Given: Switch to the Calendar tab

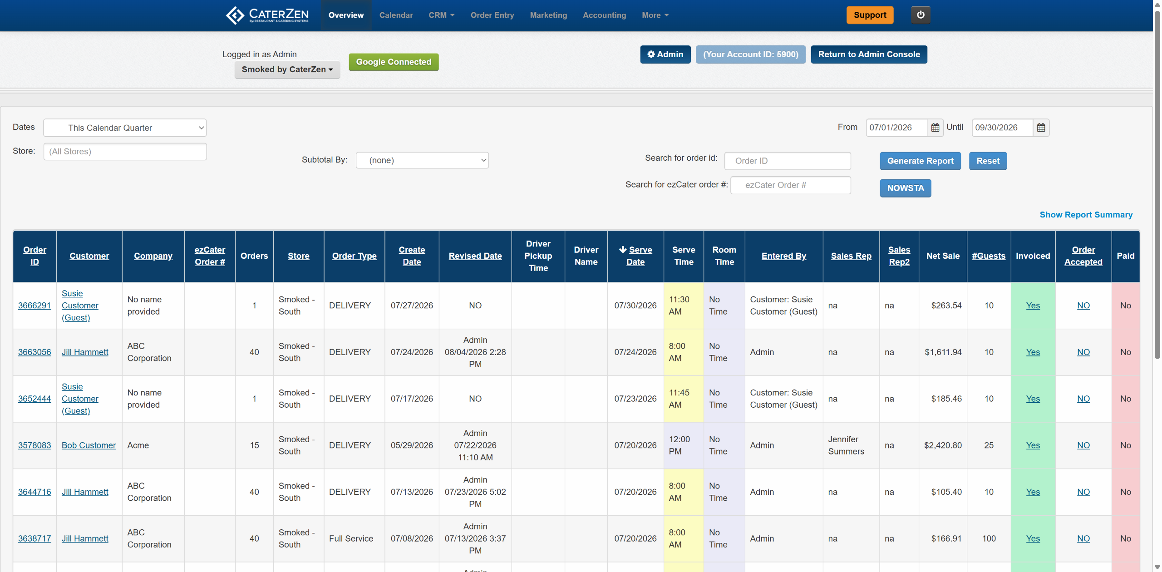Looking at the screenshot, I should [x=396, y=15].
